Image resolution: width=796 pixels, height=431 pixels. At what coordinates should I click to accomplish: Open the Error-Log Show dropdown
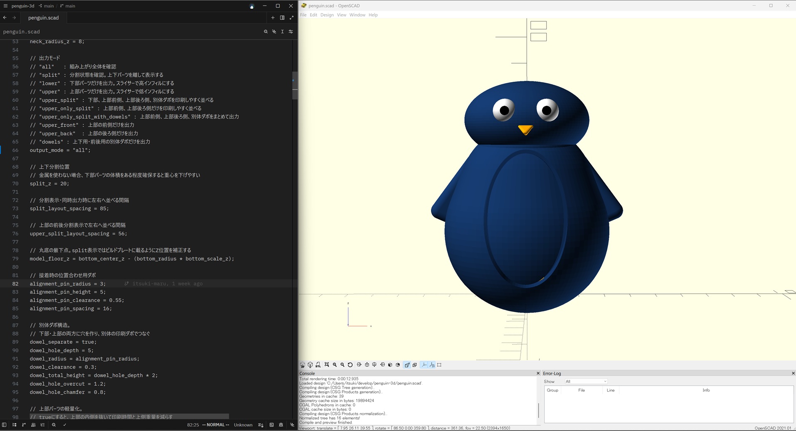(x=586, y=381)
